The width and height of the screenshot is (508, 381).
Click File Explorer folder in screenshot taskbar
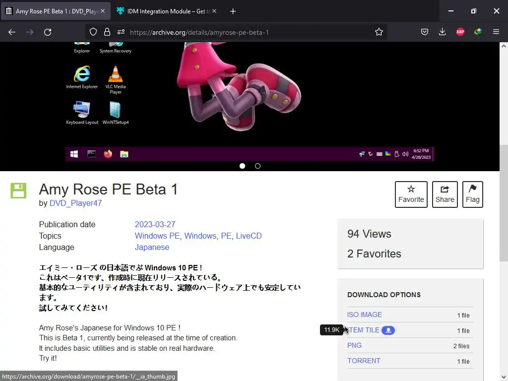coord(124,154)
